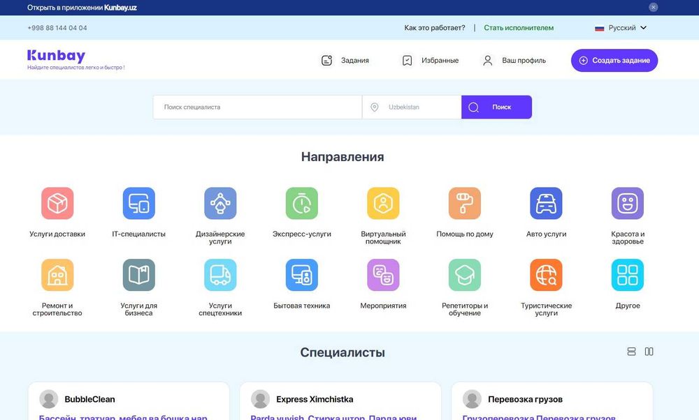Screen dimensions: 699x420
Task: Click the phone number +998 88 144 04 04
Action: pyautogui.click(x=57, y=28)
